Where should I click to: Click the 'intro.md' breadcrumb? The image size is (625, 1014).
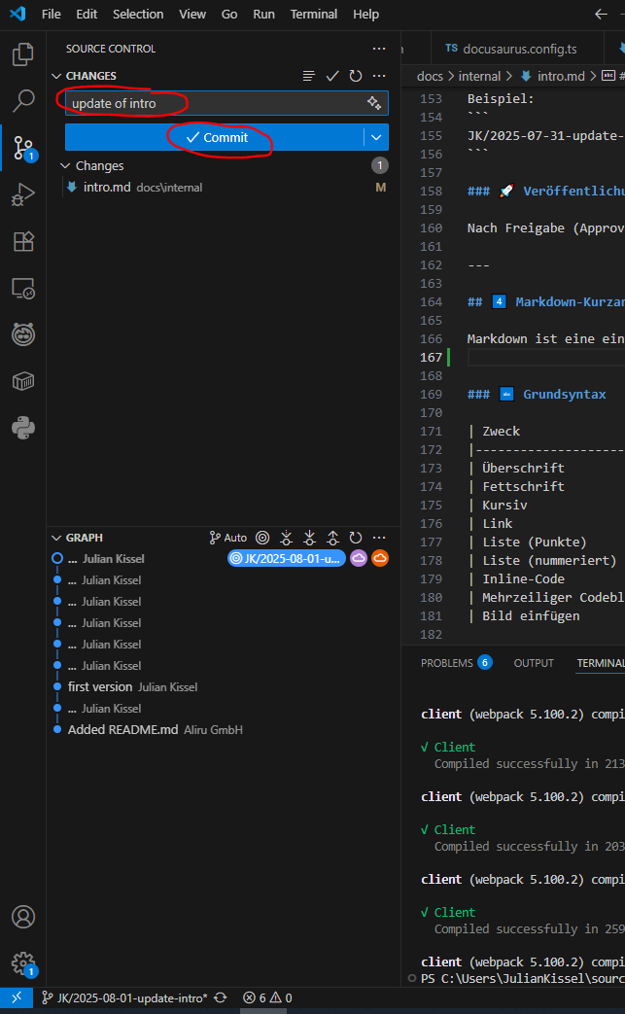(561, 76)
